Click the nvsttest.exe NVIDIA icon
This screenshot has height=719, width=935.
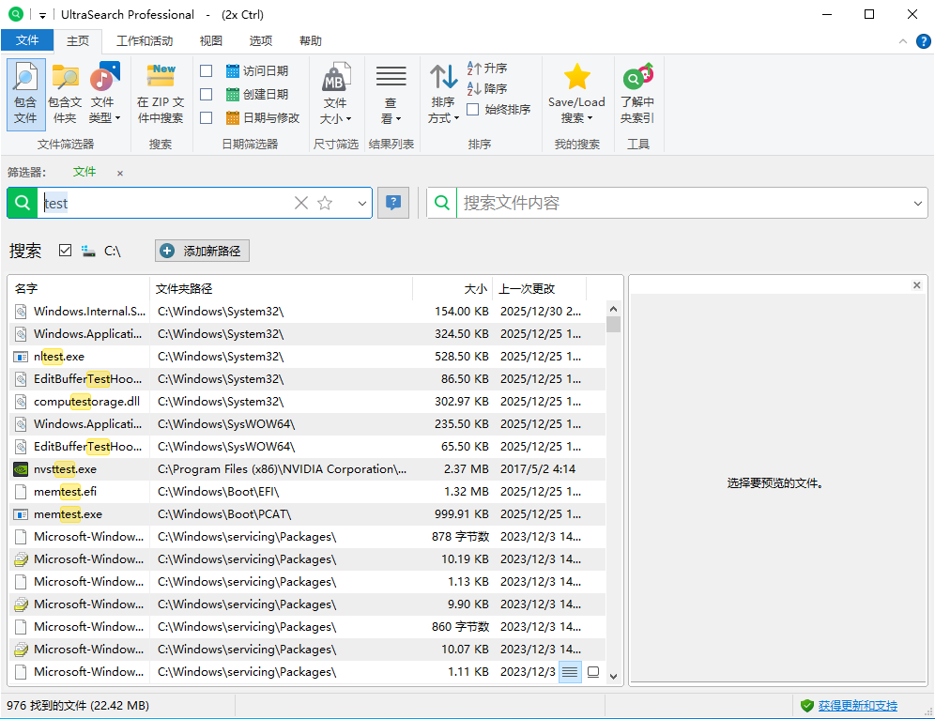click(x=21, y=469)
